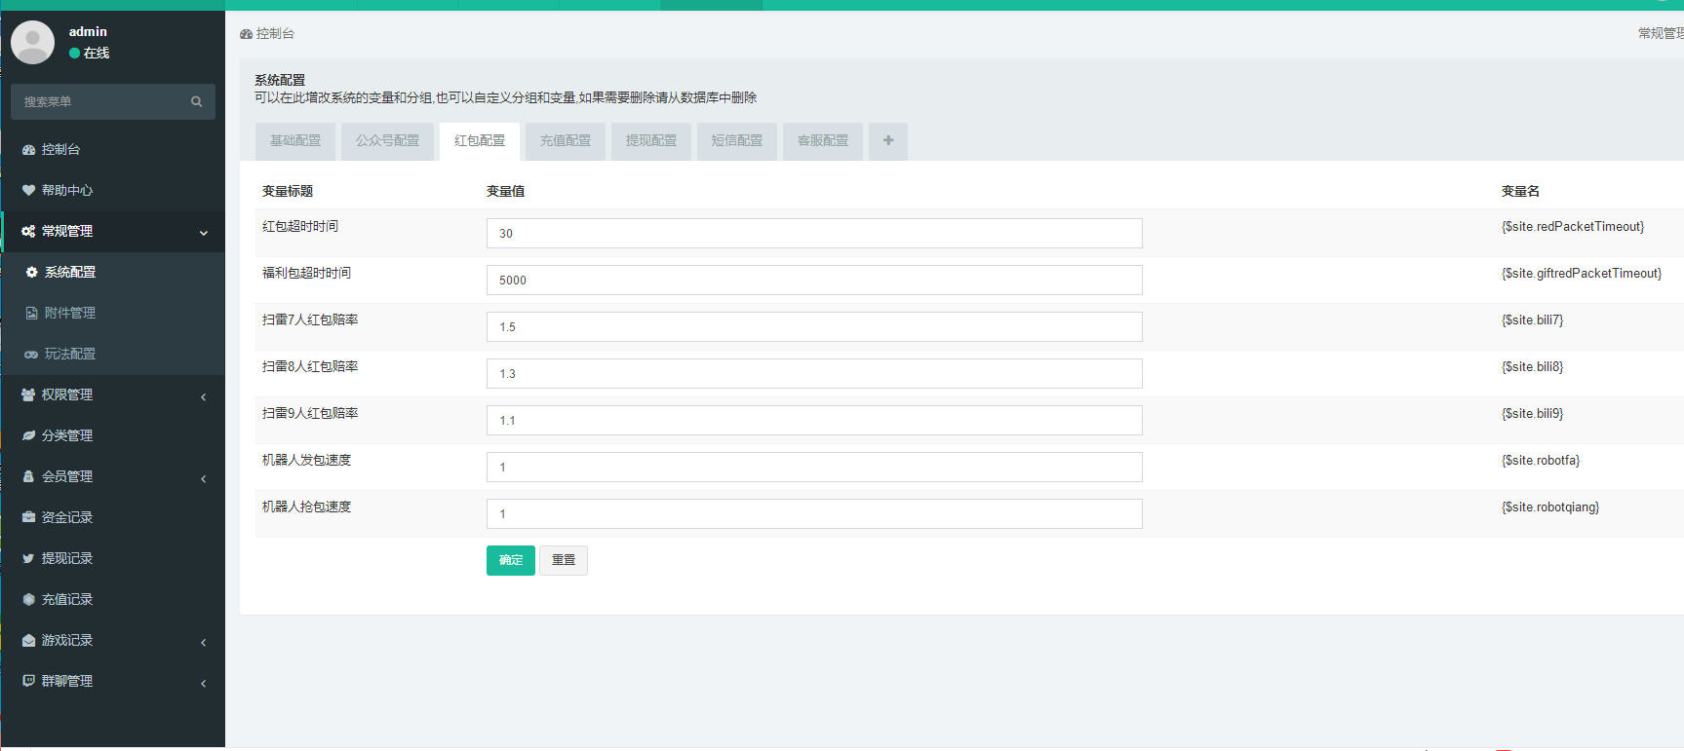The height and width of the screenshot is (751, 1684).
Task: Open 充值记录 in the sidebar
Action: tap(66, 599)
